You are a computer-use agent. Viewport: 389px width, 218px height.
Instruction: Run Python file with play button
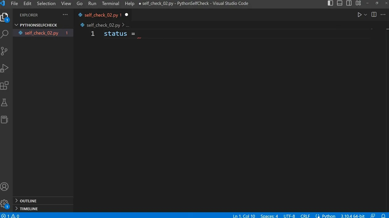(x=359, y=15)
